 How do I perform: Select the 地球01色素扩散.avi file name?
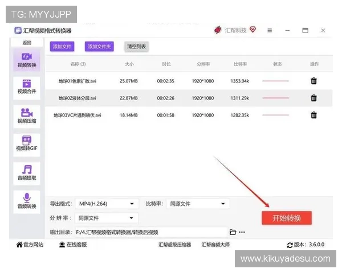(78, 81)
